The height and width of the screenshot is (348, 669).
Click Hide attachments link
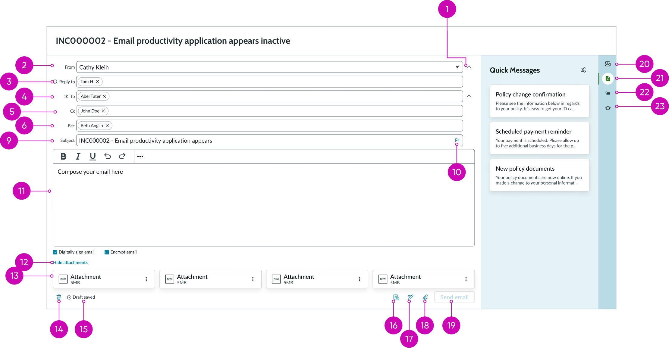tap(70, 262)
